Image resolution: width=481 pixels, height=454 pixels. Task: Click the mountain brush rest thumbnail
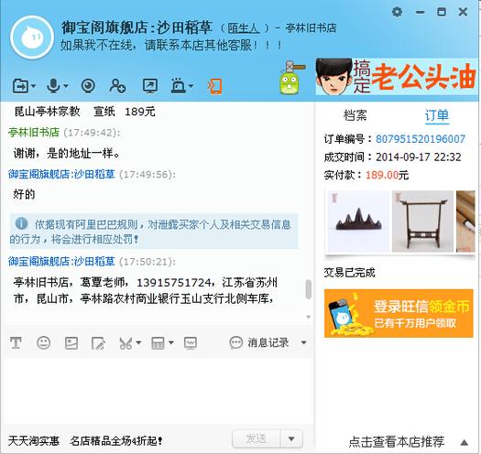click(x=358, y=222)
